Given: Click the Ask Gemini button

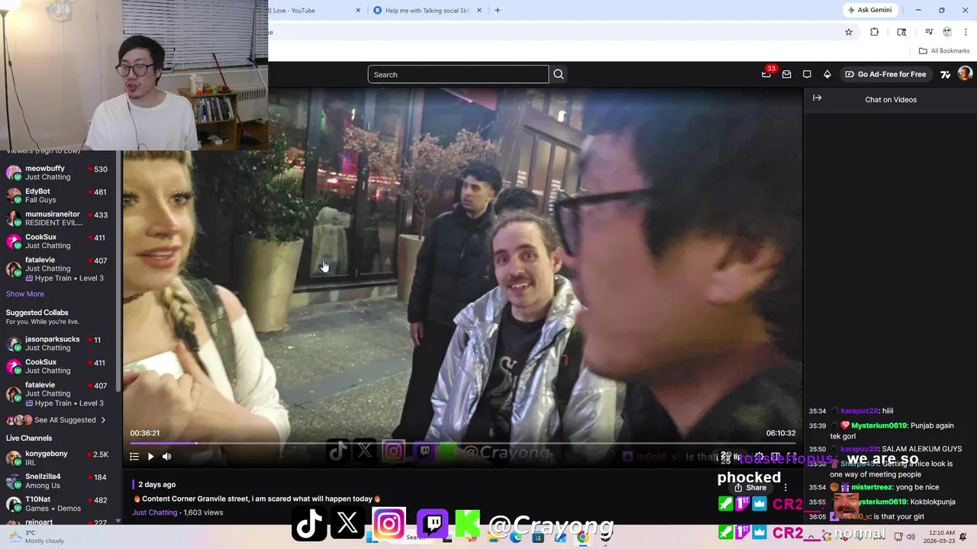Looking at the screenshot, I should point(869,10).
